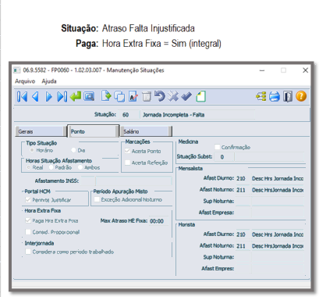319x297 pixels.
Task: Click the exit door icon
Action: pyautogui.click(x=288, y=97)
